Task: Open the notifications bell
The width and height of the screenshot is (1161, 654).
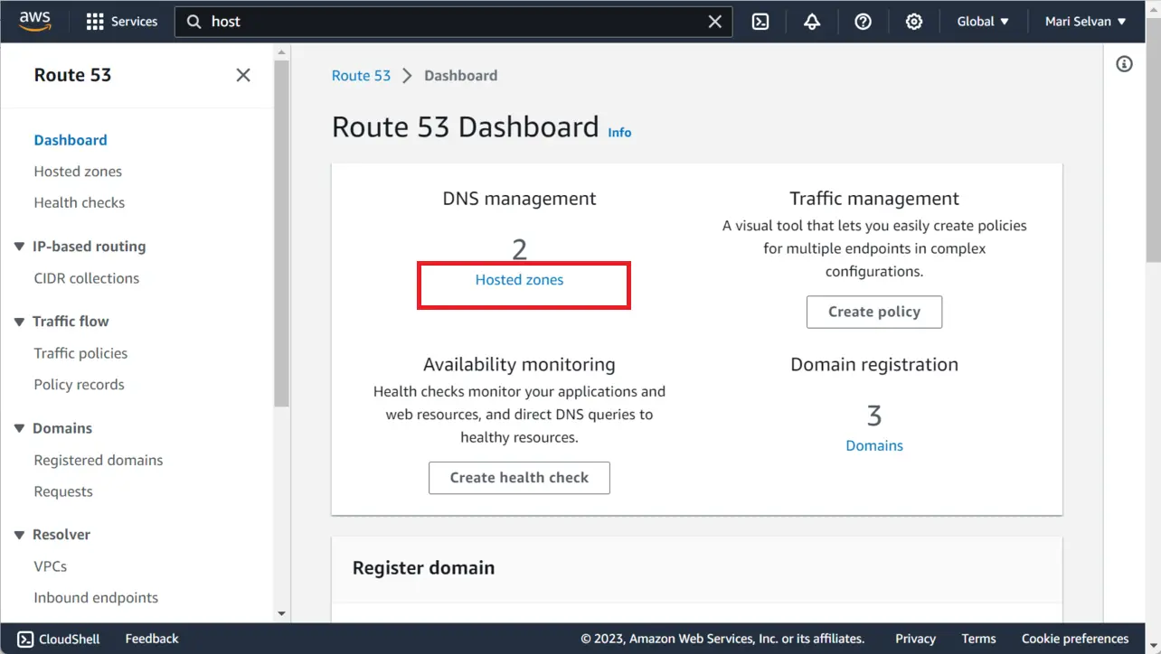Action: [x=812, y=22]
